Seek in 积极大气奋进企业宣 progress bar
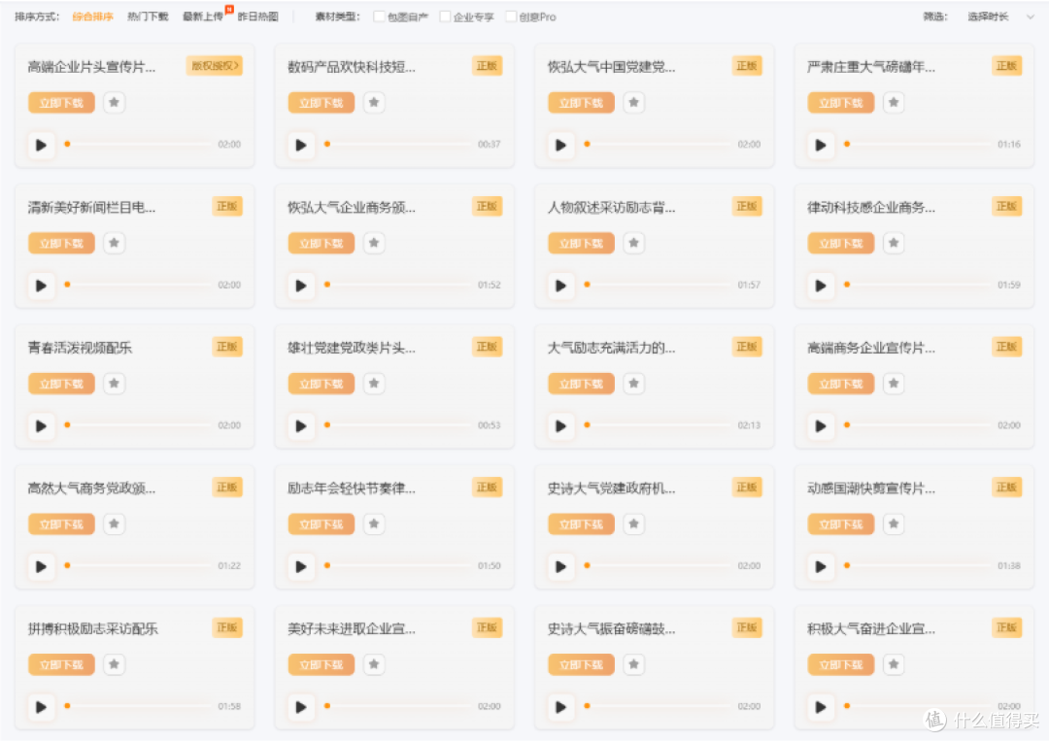 917,706
